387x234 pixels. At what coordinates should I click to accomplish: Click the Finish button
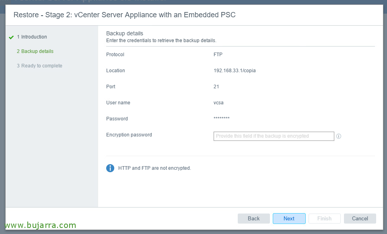click(x=324, y=218)
